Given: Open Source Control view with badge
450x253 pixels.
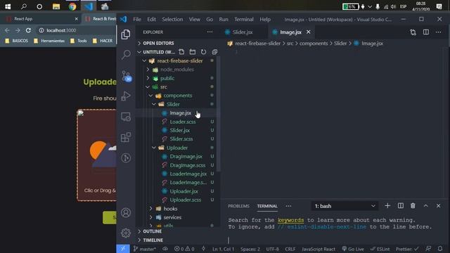Looking at the screenshot, I should (x=127, y=76).
